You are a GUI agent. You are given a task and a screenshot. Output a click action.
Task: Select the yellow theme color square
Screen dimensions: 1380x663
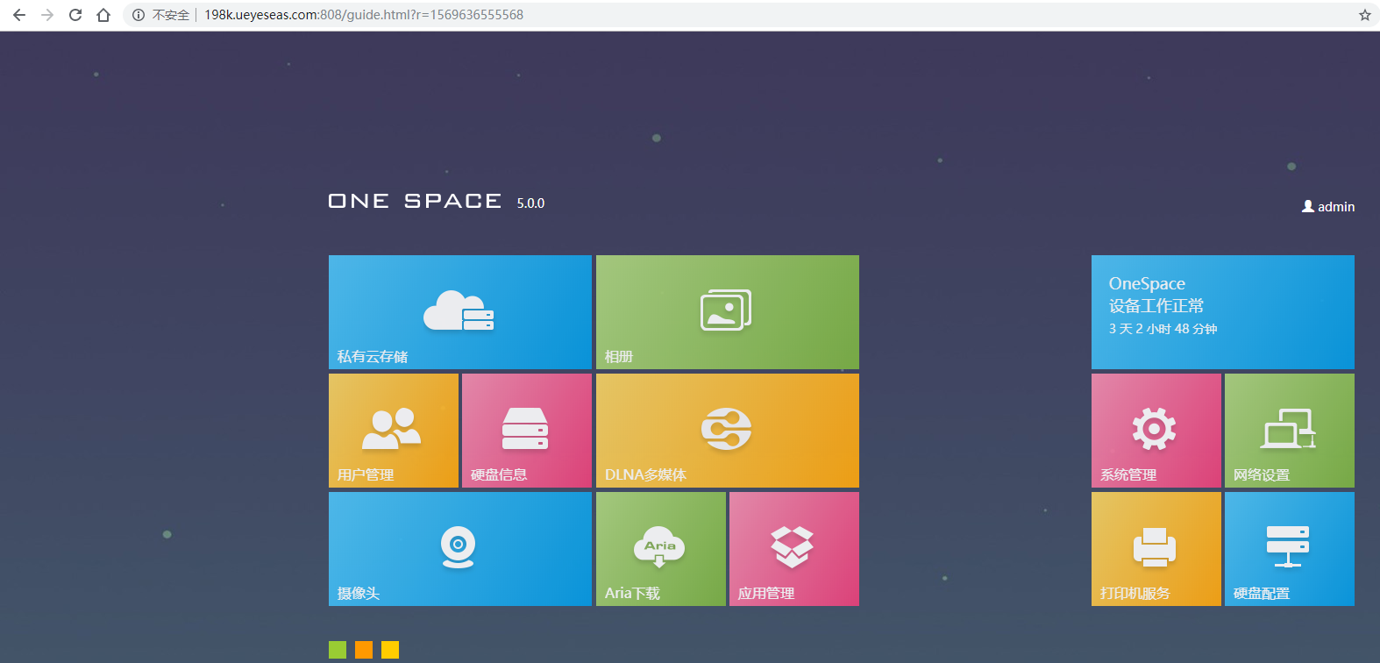tap(390, 650)
